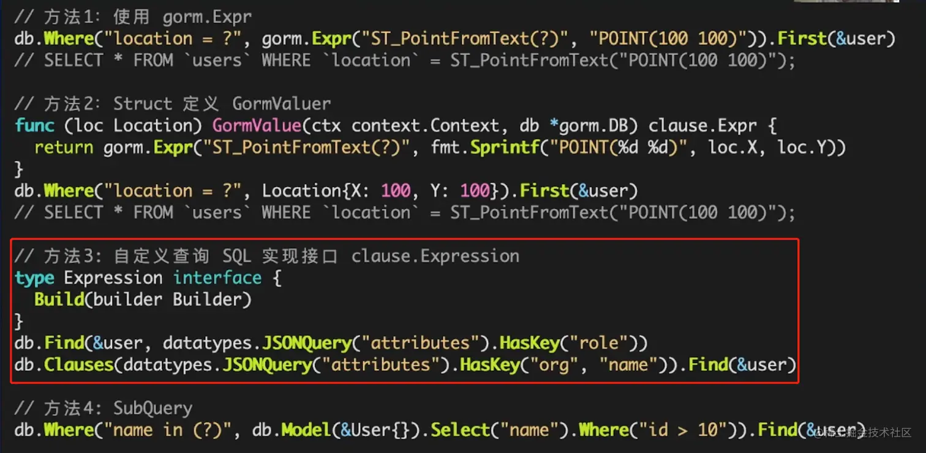
Task: Click '(loc Location)' receiver in func line
Action: [133, 125]
